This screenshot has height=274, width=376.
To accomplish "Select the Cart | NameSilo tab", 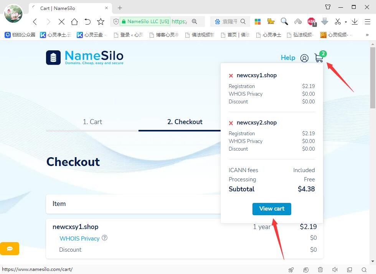I will coord(70,8).
